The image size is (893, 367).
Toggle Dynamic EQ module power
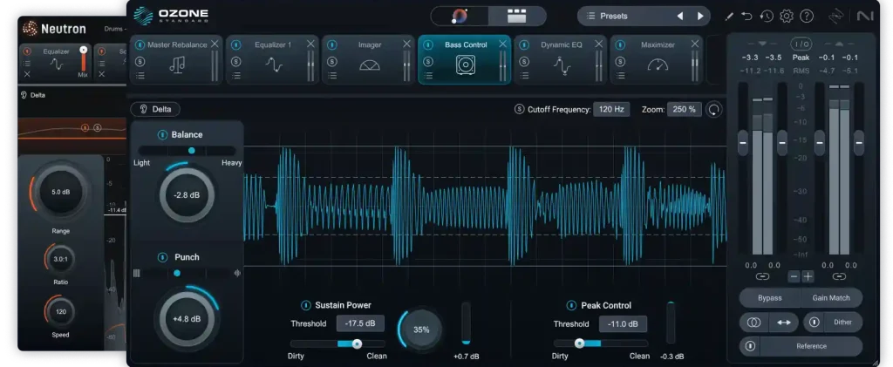[523, 45]
